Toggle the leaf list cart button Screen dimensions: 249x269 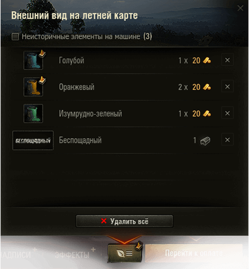coord(125,253)
